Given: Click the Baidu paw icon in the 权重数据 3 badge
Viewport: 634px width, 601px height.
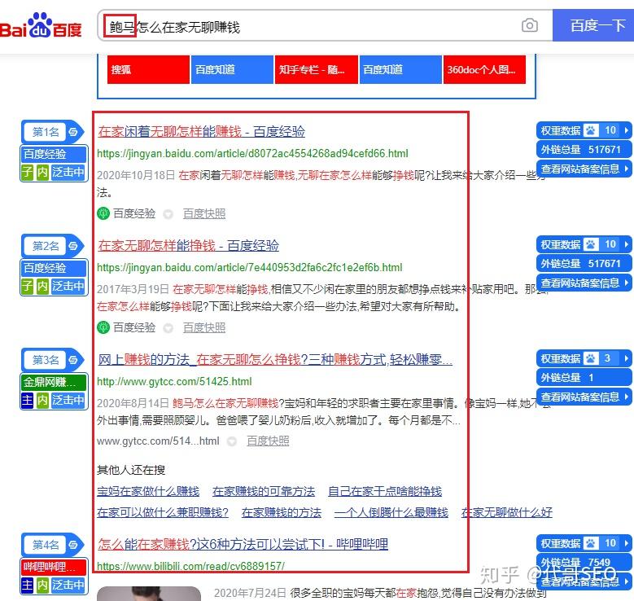Looking at the screenshot, I should click(591, 358).
